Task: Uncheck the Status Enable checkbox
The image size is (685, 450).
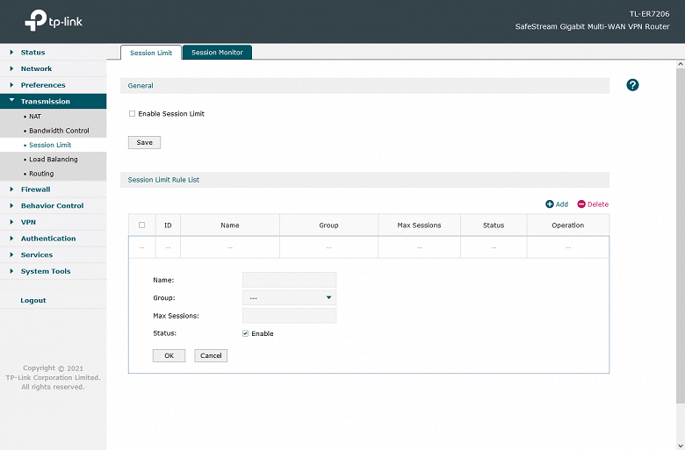Action: coord(246,333)
